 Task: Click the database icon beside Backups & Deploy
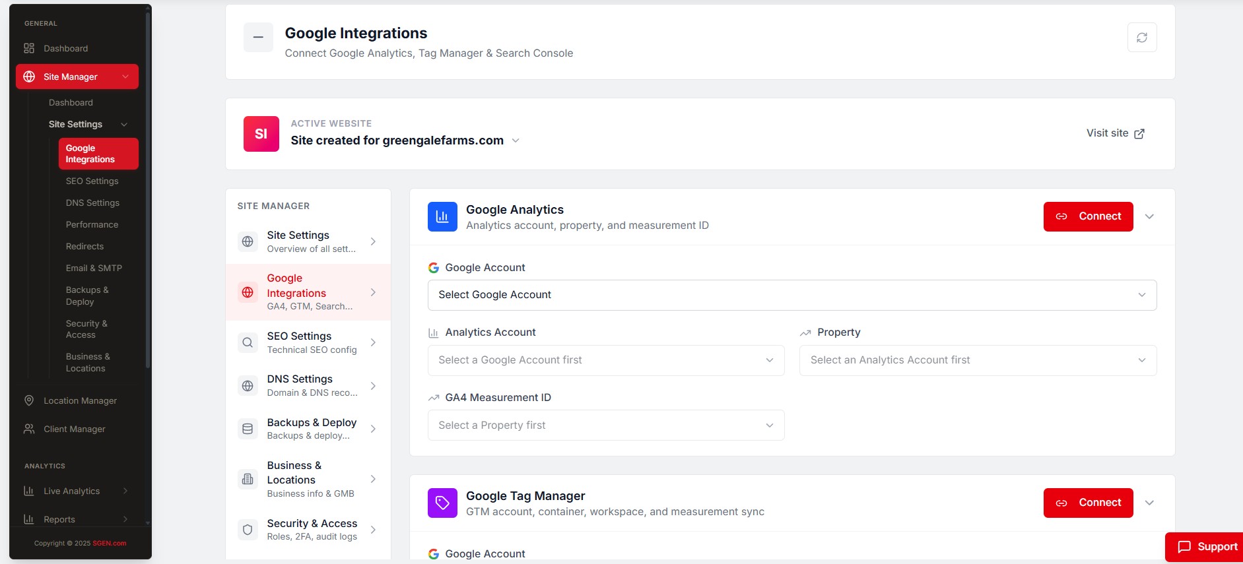point(248,429)
